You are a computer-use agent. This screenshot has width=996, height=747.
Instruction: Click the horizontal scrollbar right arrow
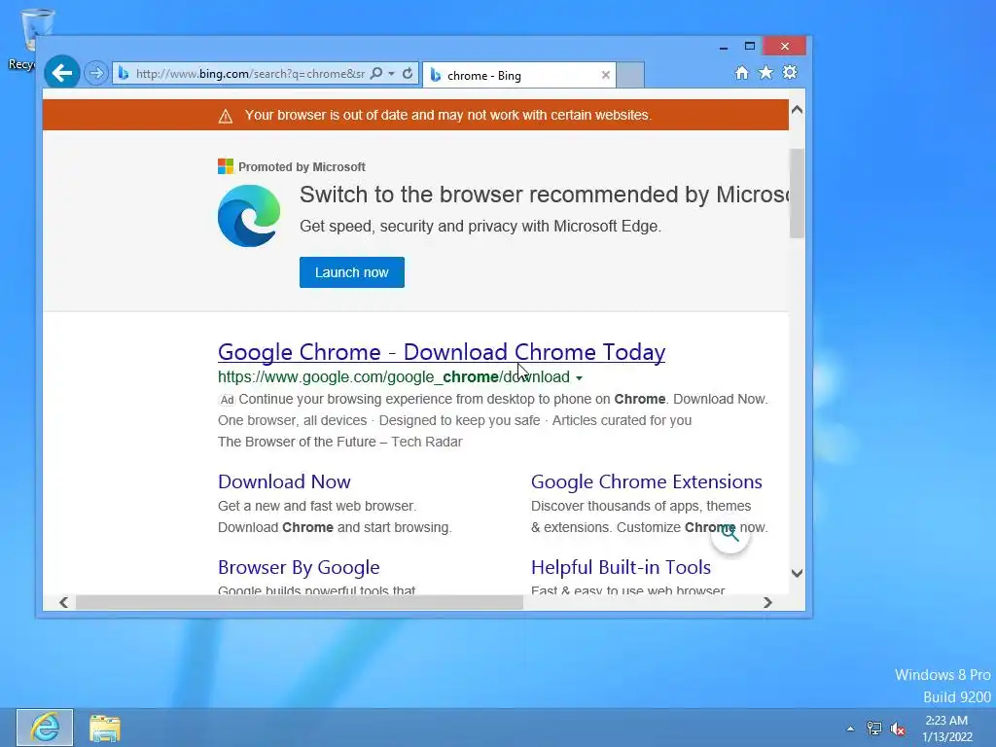coord(767,602)
